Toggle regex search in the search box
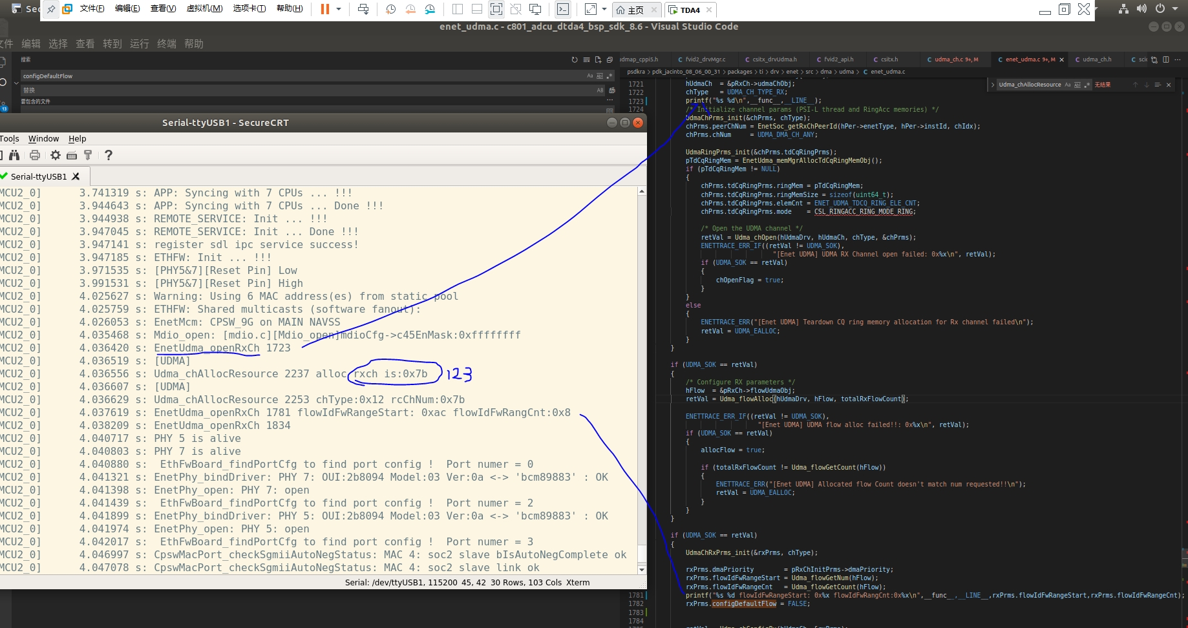Image resolution: width=1188 pixels, height=628 pixels. [608, 76]
